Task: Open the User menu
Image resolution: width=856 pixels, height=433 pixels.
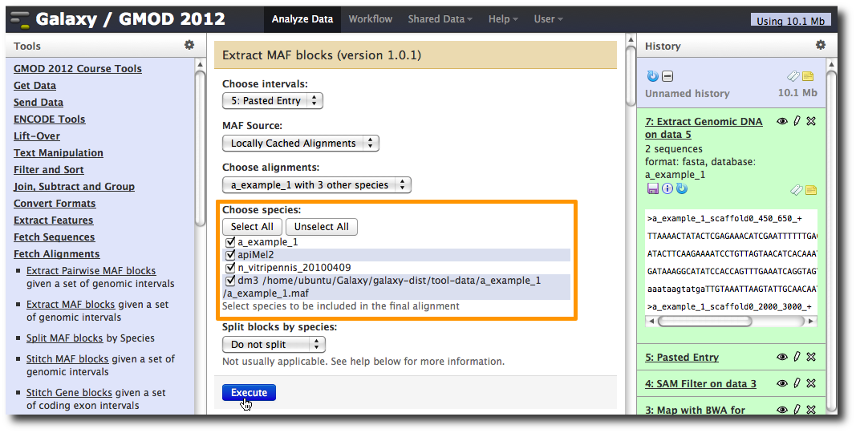Action: click(548, 19)
